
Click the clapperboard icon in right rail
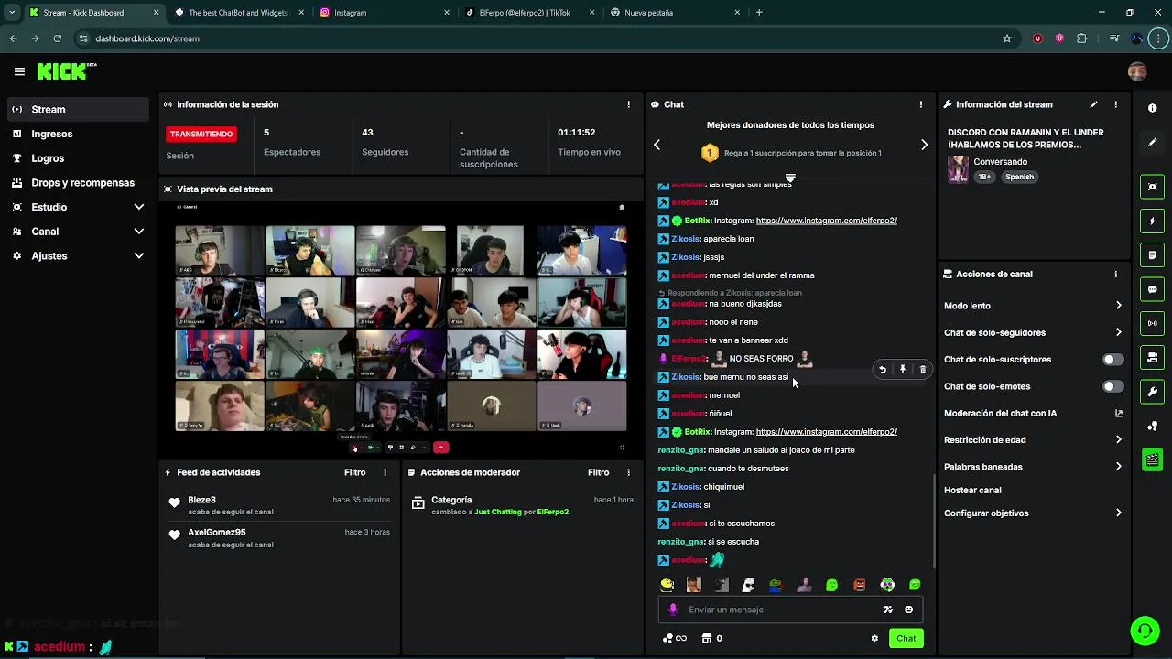1152,459
